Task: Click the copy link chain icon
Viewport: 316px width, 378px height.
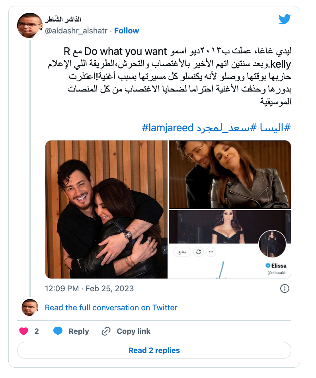Action: pos(106,331)
